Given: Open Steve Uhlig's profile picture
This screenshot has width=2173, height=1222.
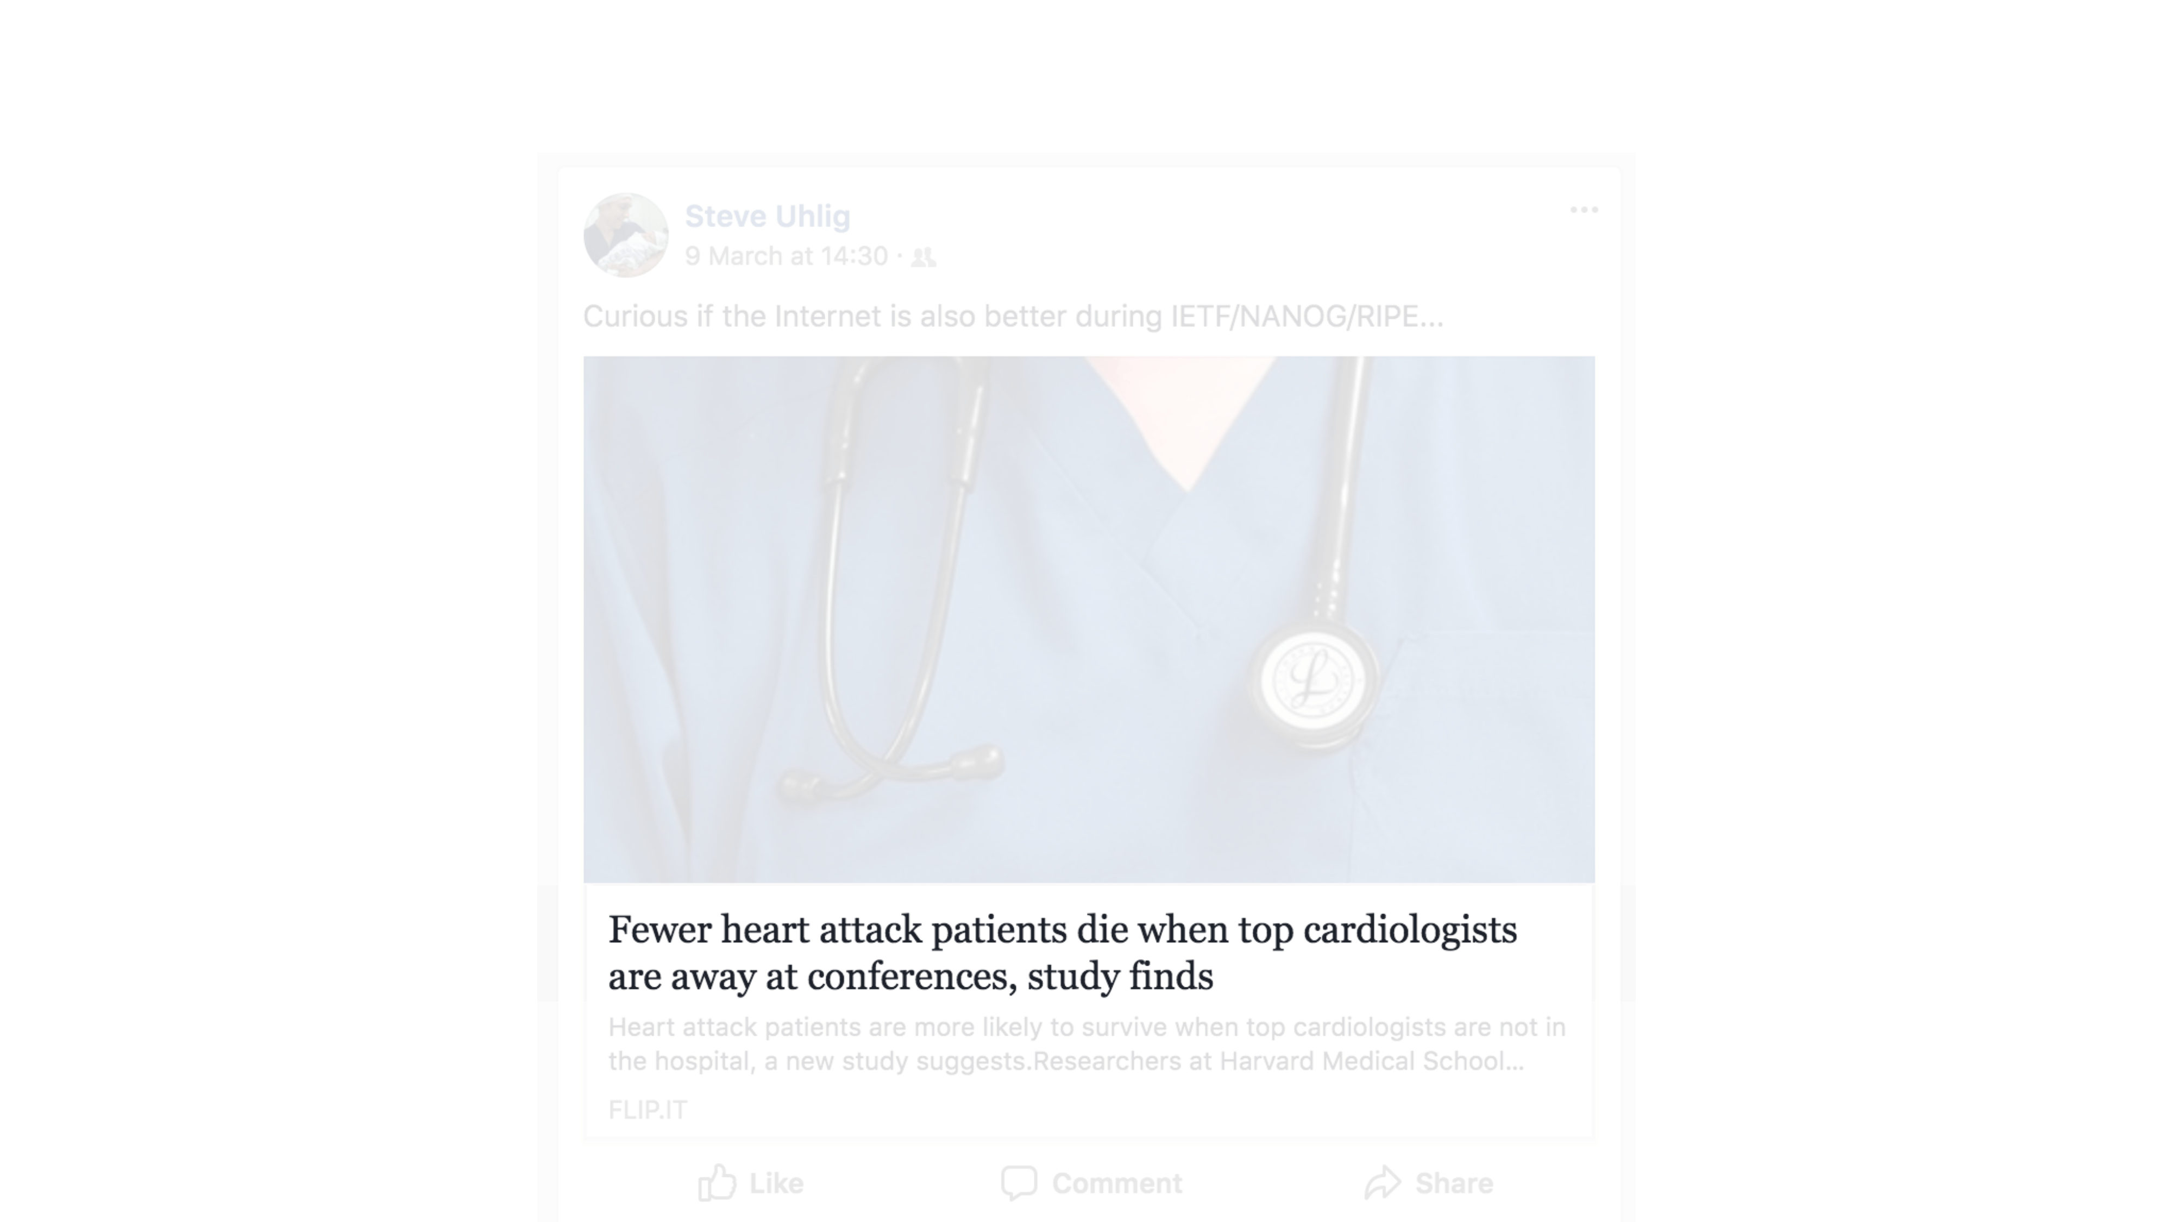Looking at the screenshot, I should (x=625, y=235).
